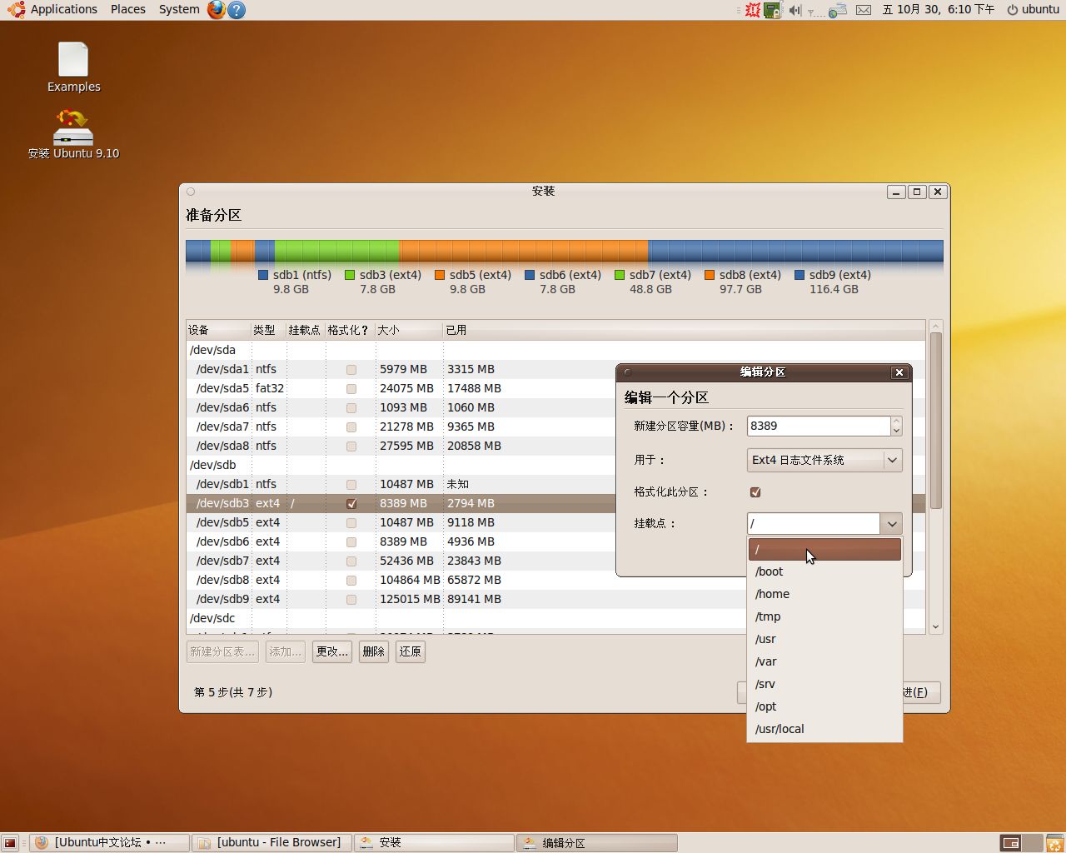This screenshot has width=1066, height=853.
Task: Toggle format checkbox for /dev/sdb5
Action: (351, 523)
